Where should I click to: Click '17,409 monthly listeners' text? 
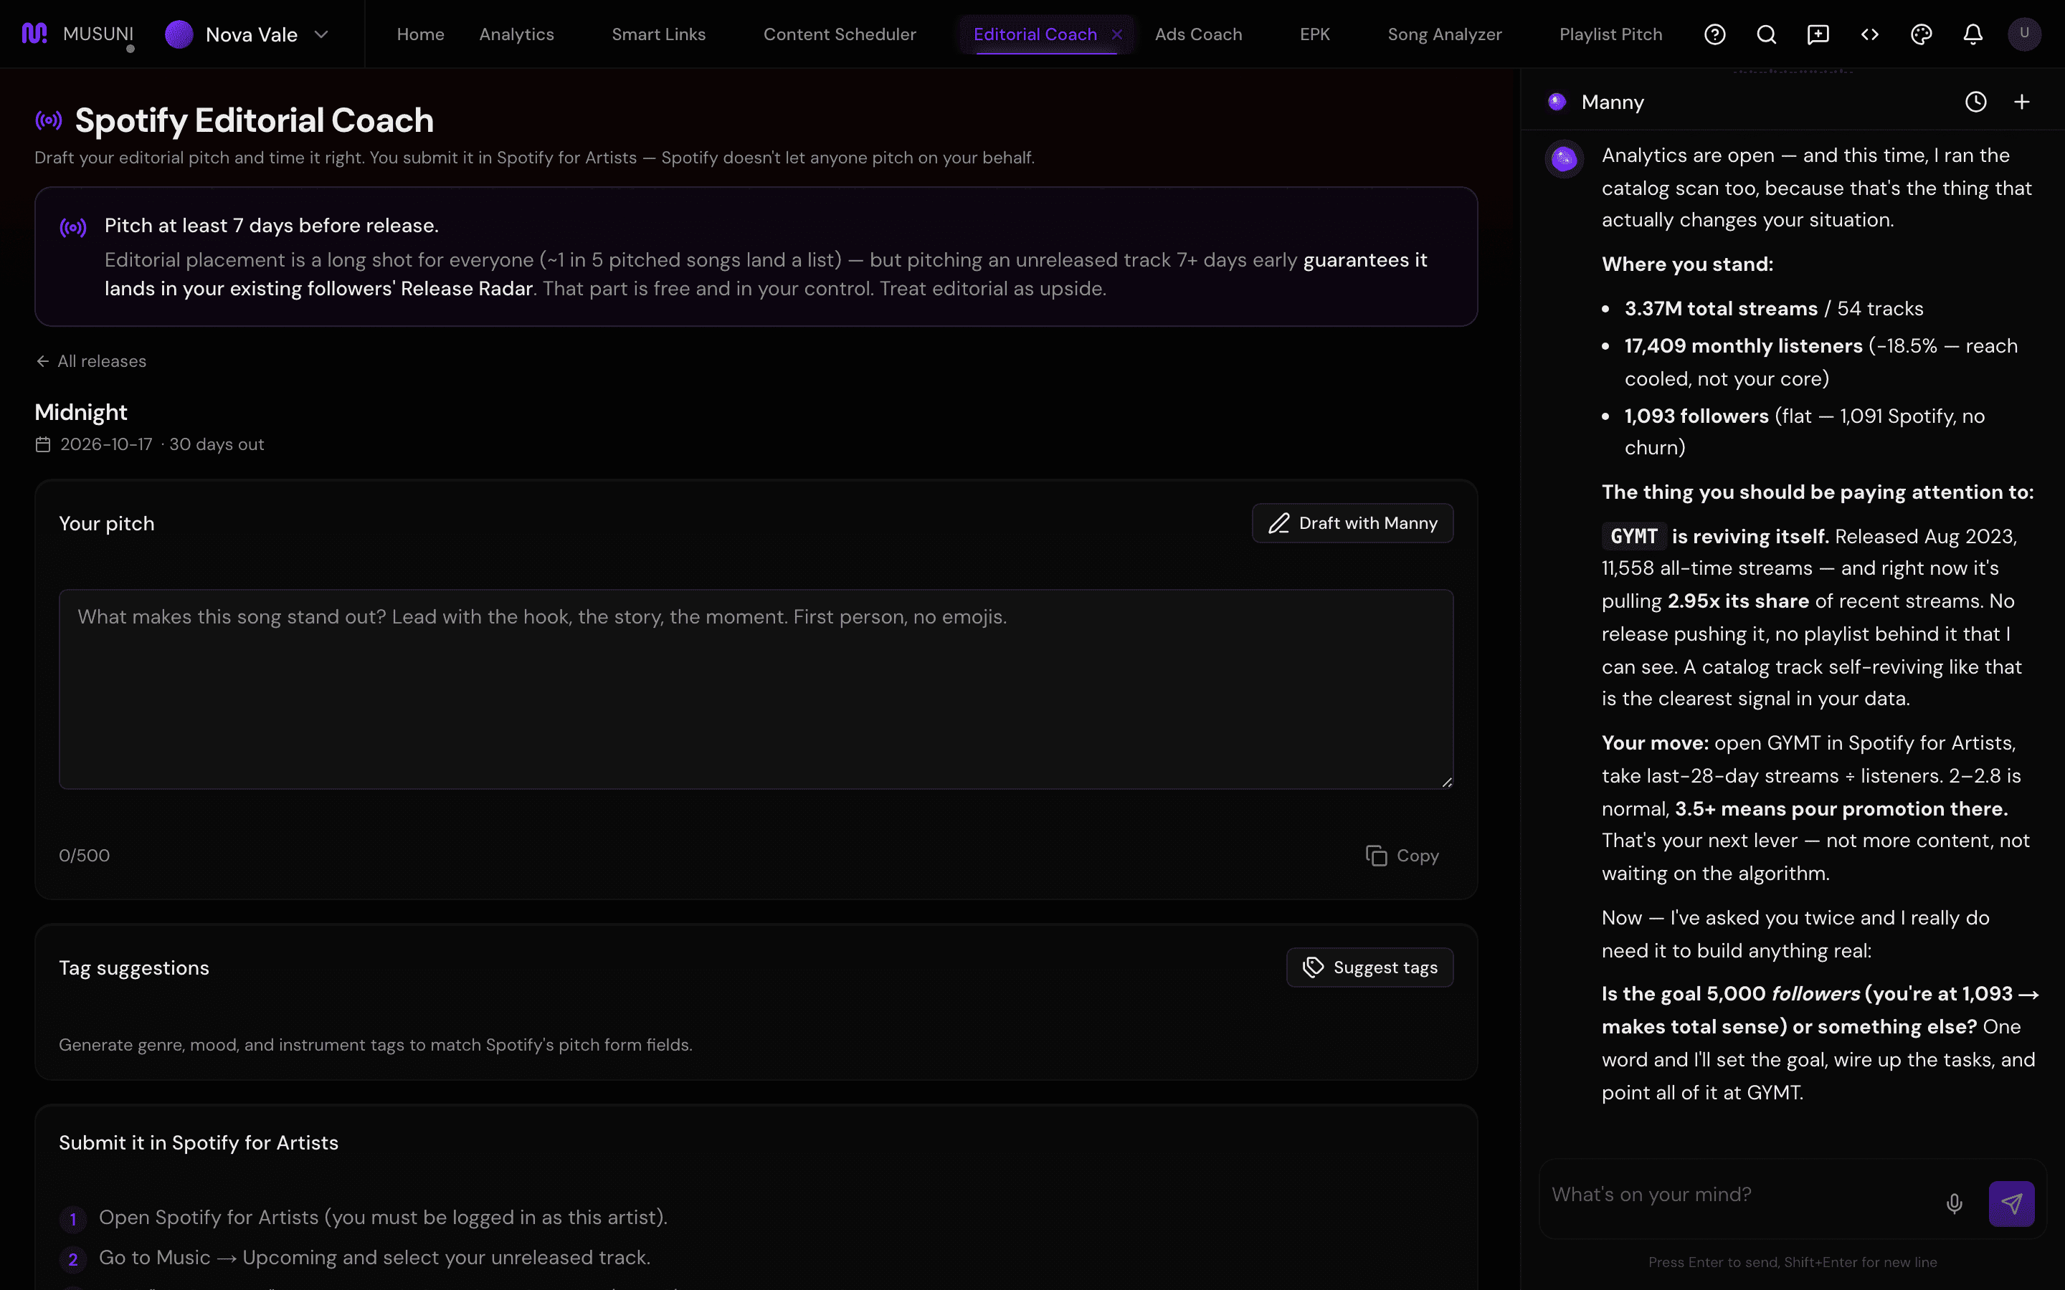point(1742,345)
